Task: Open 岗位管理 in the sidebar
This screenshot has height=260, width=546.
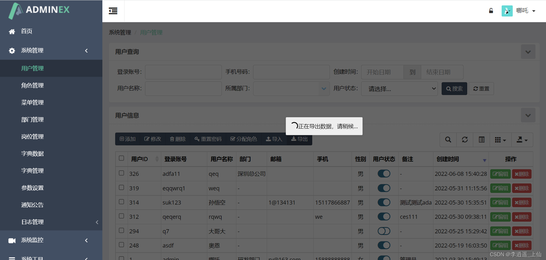Action: click(x=51, y=137)
